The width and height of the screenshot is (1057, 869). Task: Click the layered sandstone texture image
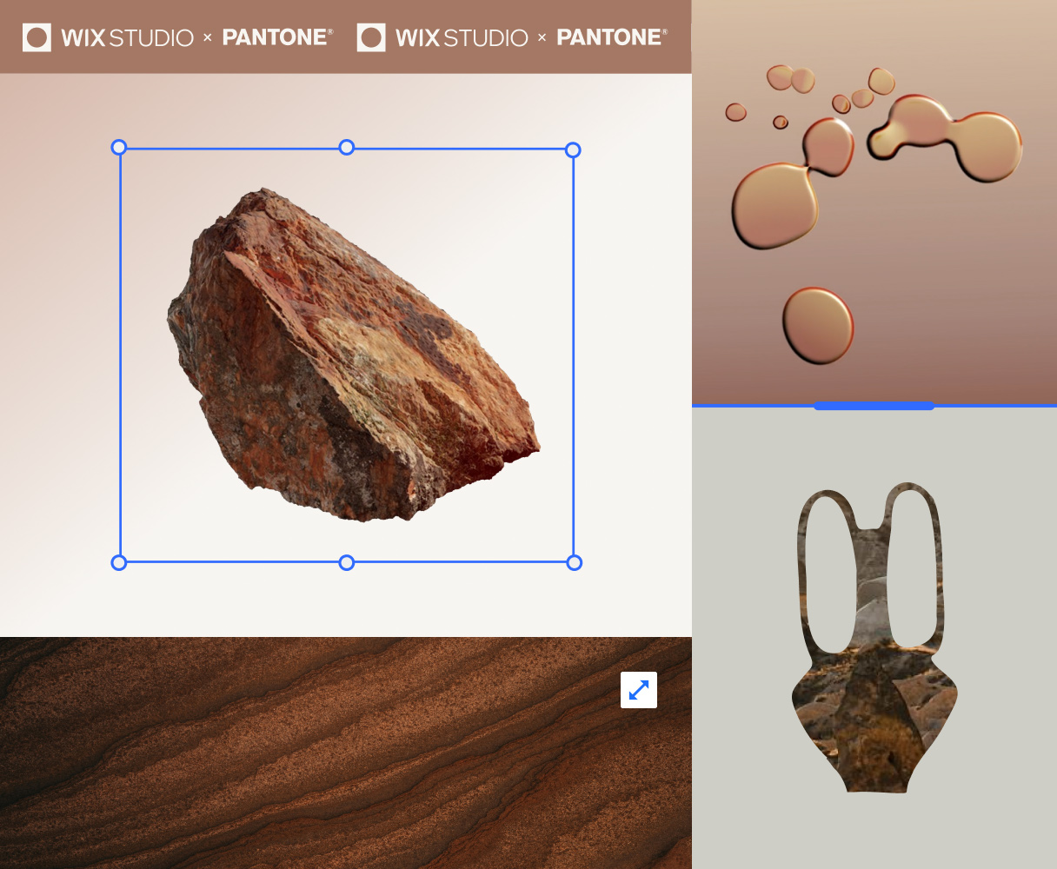304,765
